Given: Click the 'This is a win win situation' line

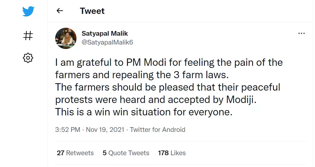Looking at the screenshot, I should (x=144, y=112).
